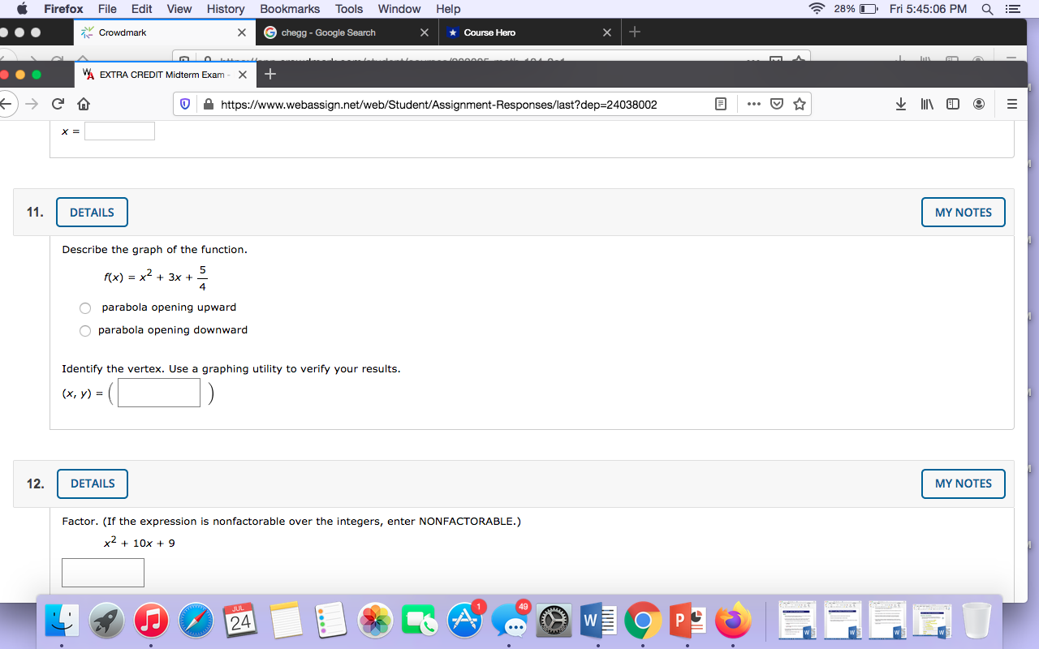Select the EXTRA CREDIT Midterm Exam tab

coord(165,75)
